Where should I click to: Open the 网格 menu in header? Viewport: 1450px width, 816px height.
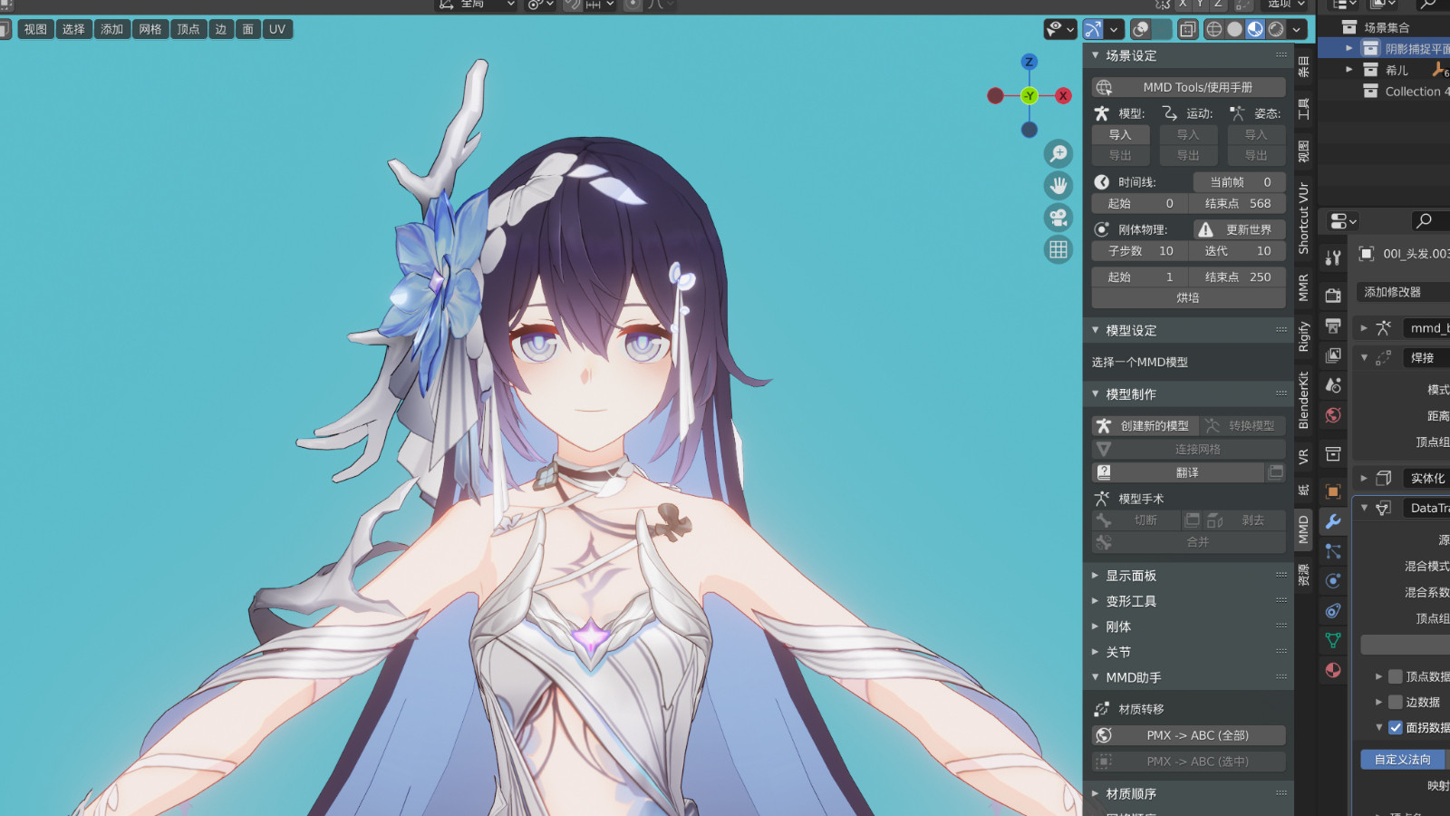point(150,29)
